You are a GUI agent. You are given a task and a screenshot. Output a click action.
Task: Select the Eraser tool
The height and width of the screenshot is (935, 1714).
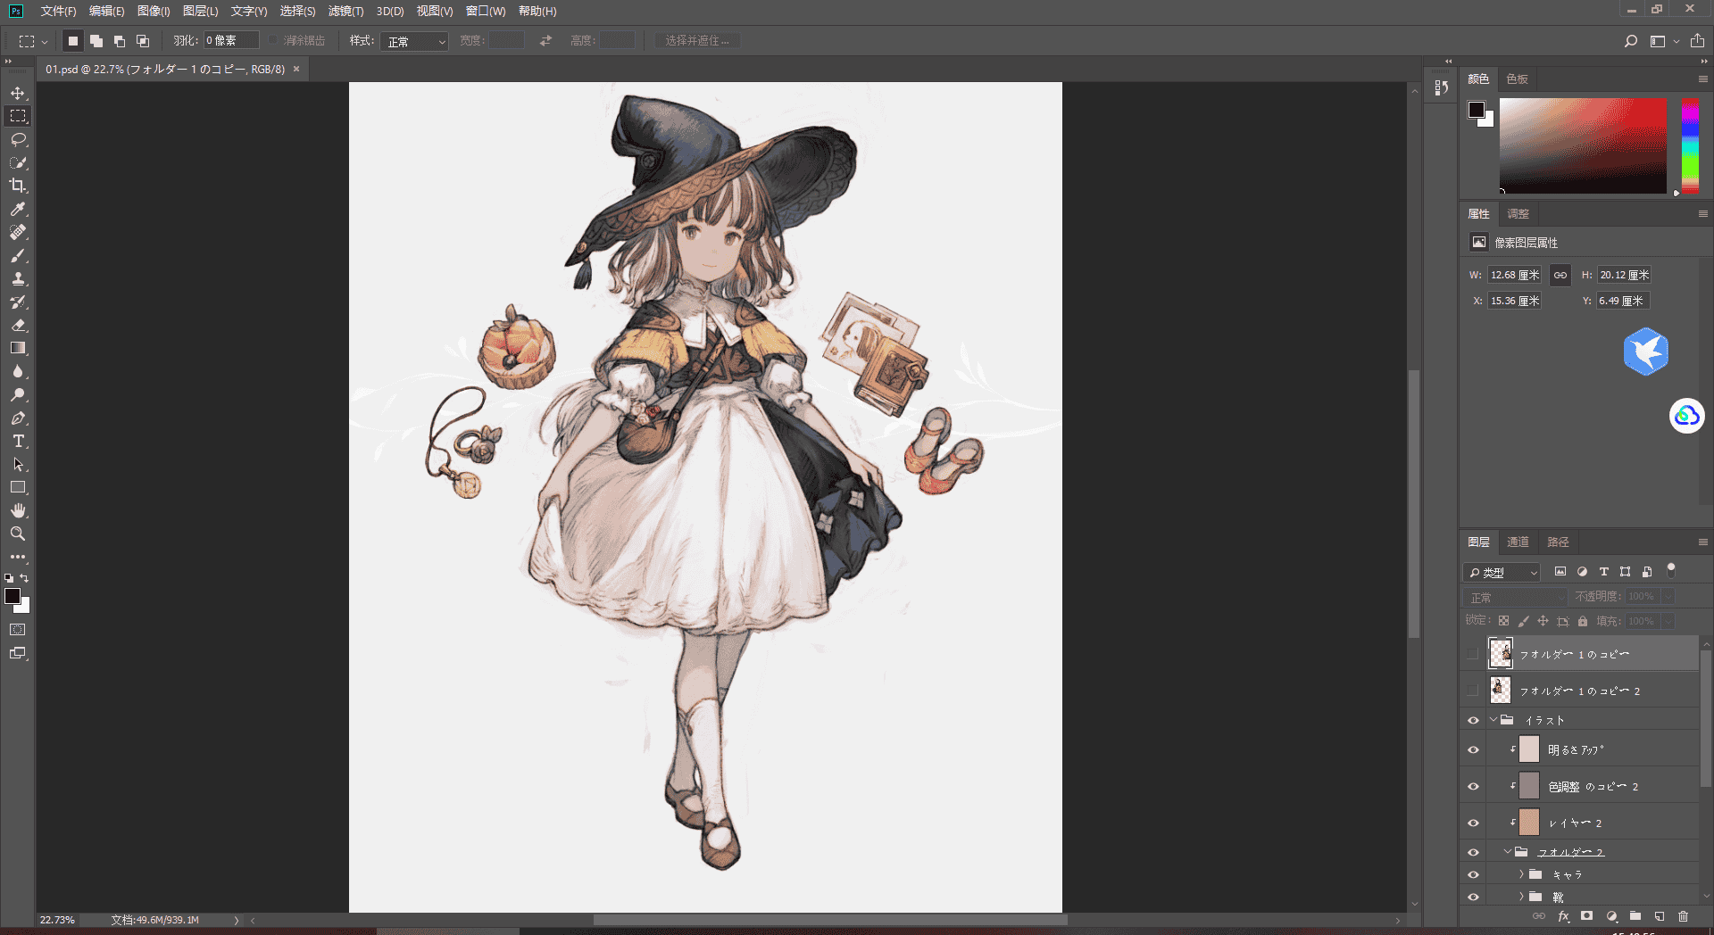[18, 325]
